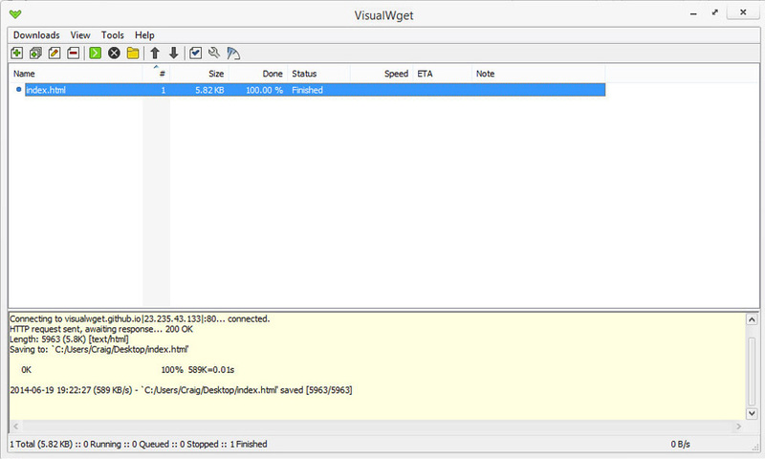Viewport: 765px width, 459px height.
Task: Minimize the VisualWget window
Action: coord(693,13)
